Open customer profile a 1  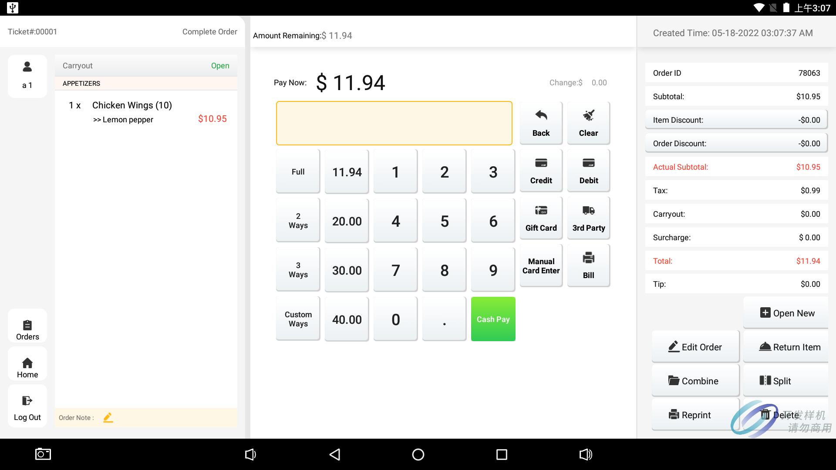click(x=27, y=76)
